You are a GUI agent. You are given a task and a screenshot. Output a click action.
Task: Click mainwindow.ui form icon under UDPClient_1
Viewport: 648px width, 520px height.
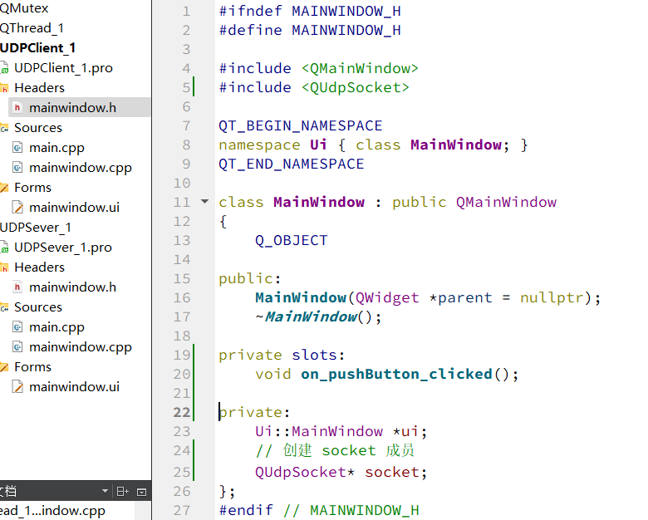[17, 207]
